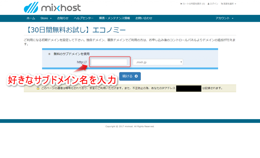
Task: Expand the アカウント dropdown
Action: click(x=224, y=18)
